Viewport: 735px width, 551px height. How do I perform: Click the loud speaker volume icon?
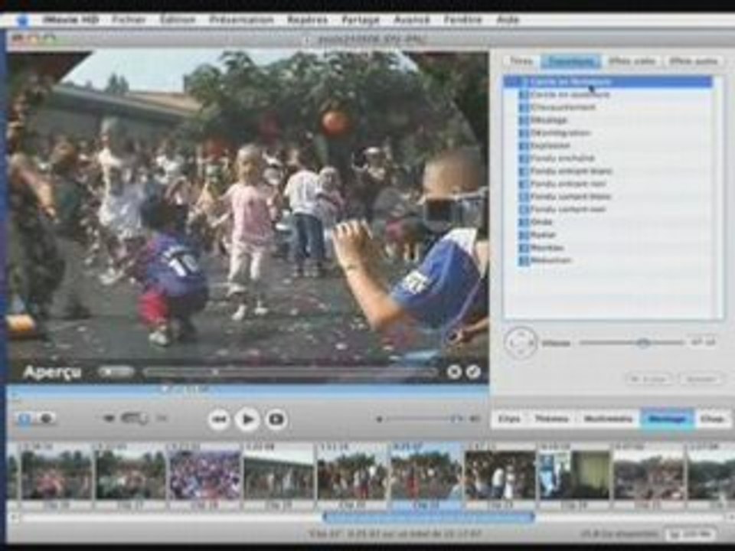[x=475, y=419]
